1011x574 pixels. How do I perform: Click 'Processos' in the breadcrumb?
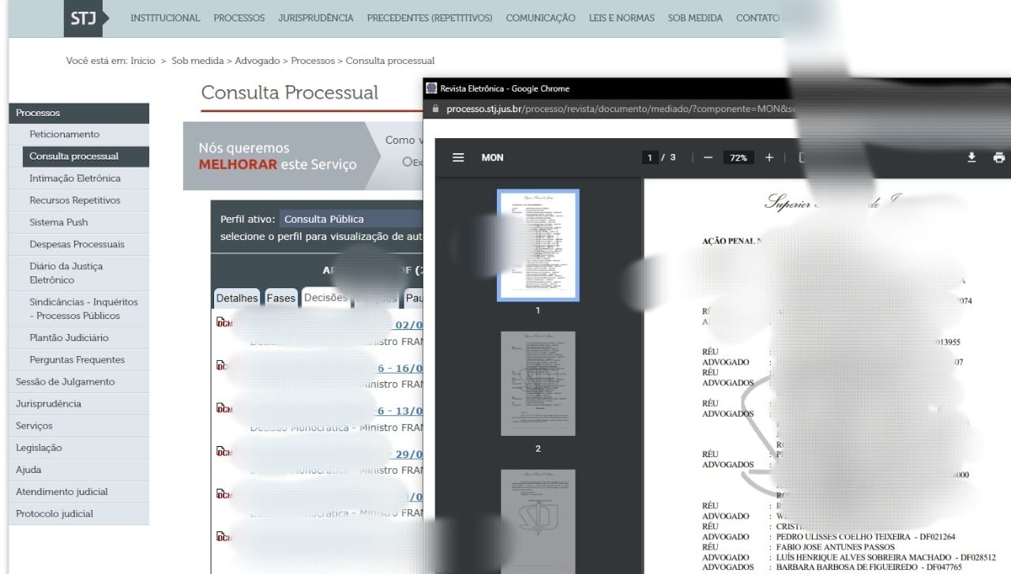click(313, 61)
